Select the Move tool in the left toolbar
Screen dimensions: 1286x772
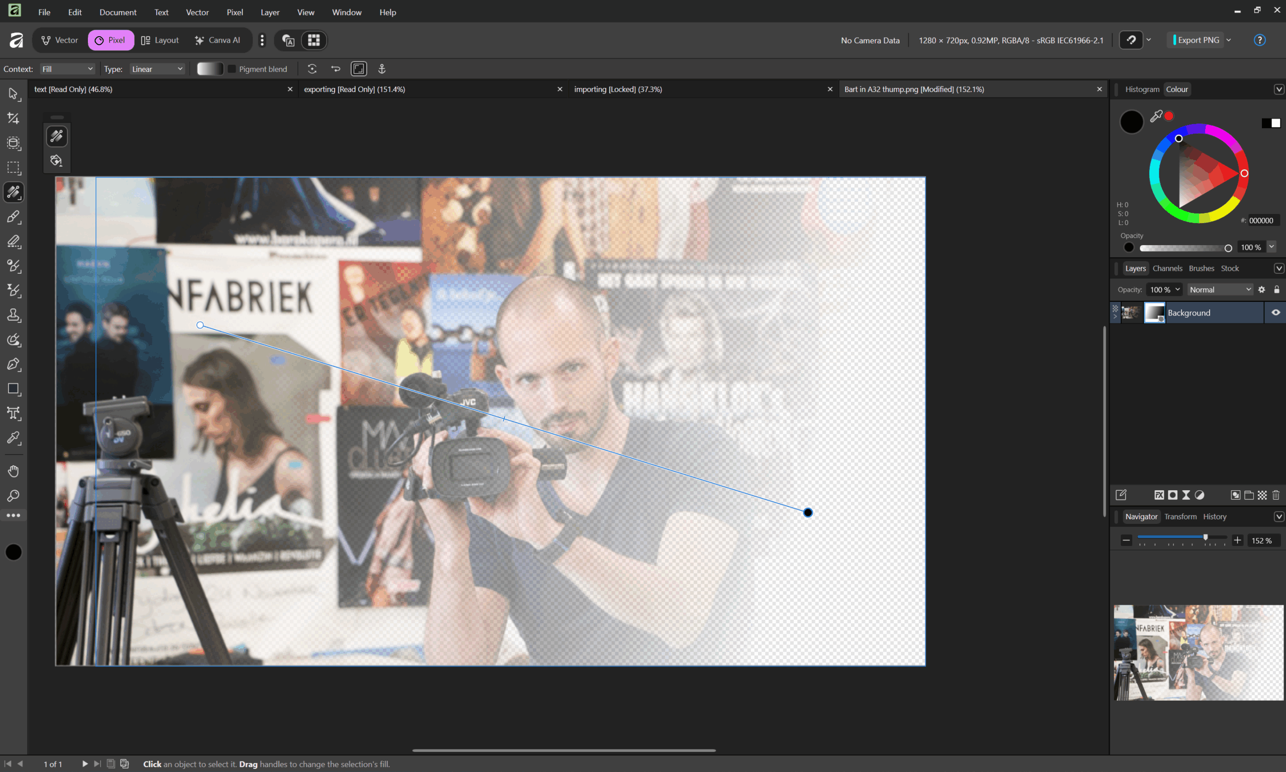[x=13, y=94]
